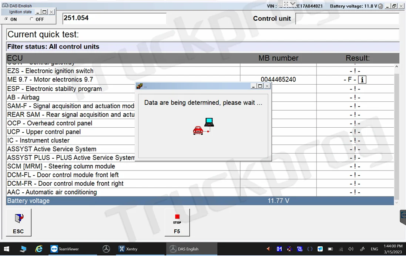This screenshot has height=256, width=406.
Task: Select OCP - Overhead control panel row
Action: [x=200, y=123]
